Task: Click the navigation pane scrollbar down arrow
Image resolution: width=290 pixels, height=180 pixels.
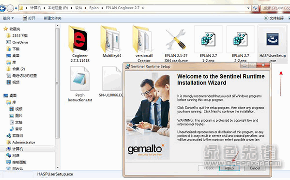Action: 58,167
